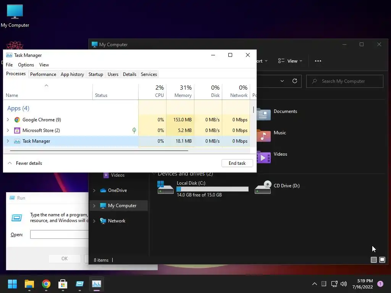
Task: Switch to the Performance tab
Action: pyautogui.click(x=43, y=74)
